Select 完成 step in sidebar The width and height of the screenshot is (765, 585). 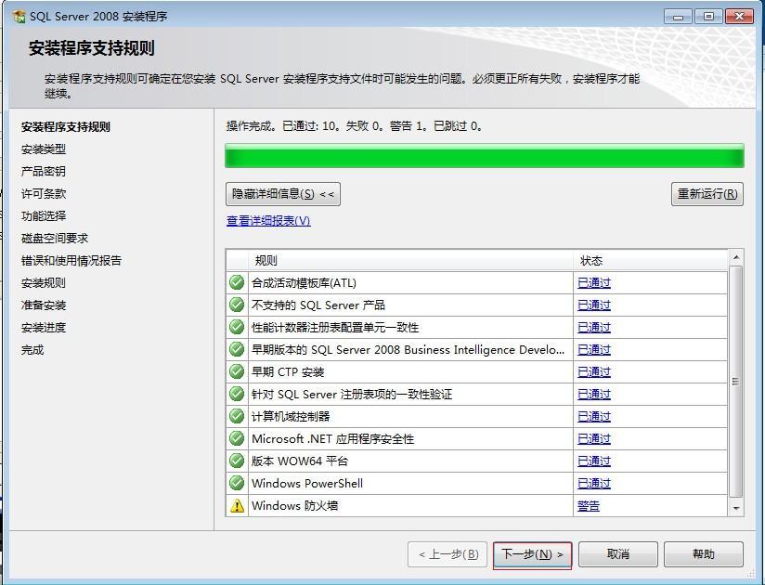(32, 350)
